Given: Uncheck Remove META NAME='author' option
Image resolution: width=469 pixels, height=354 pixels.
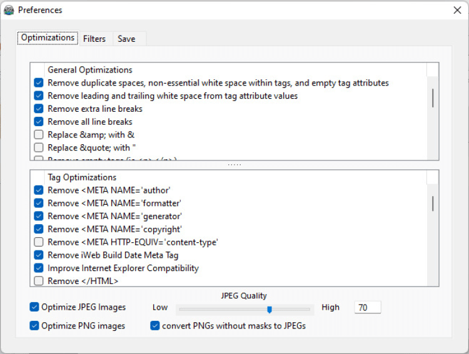Looking at the screenshot, I should coord(39,190).
